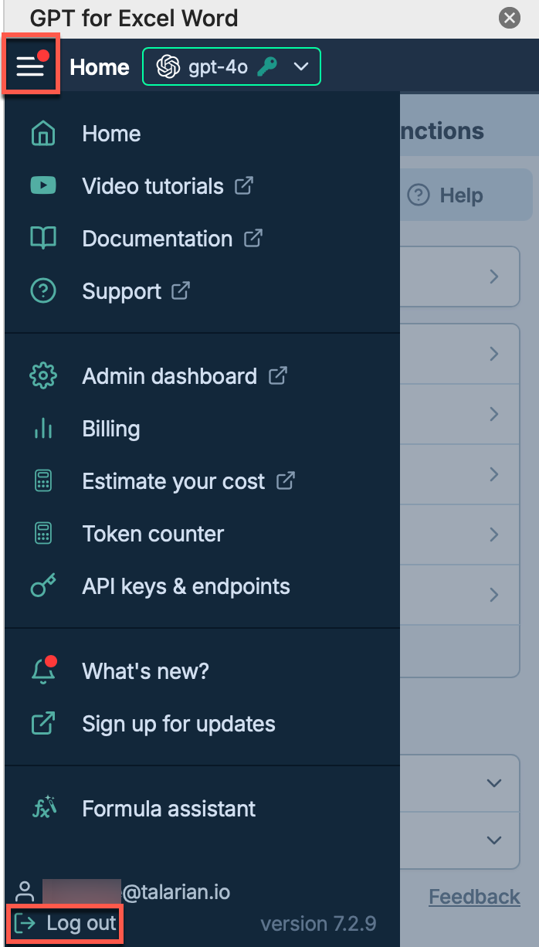Select Estimate your cost menu entry
This screenshot has height=947, width=539.
pos(174,481)
